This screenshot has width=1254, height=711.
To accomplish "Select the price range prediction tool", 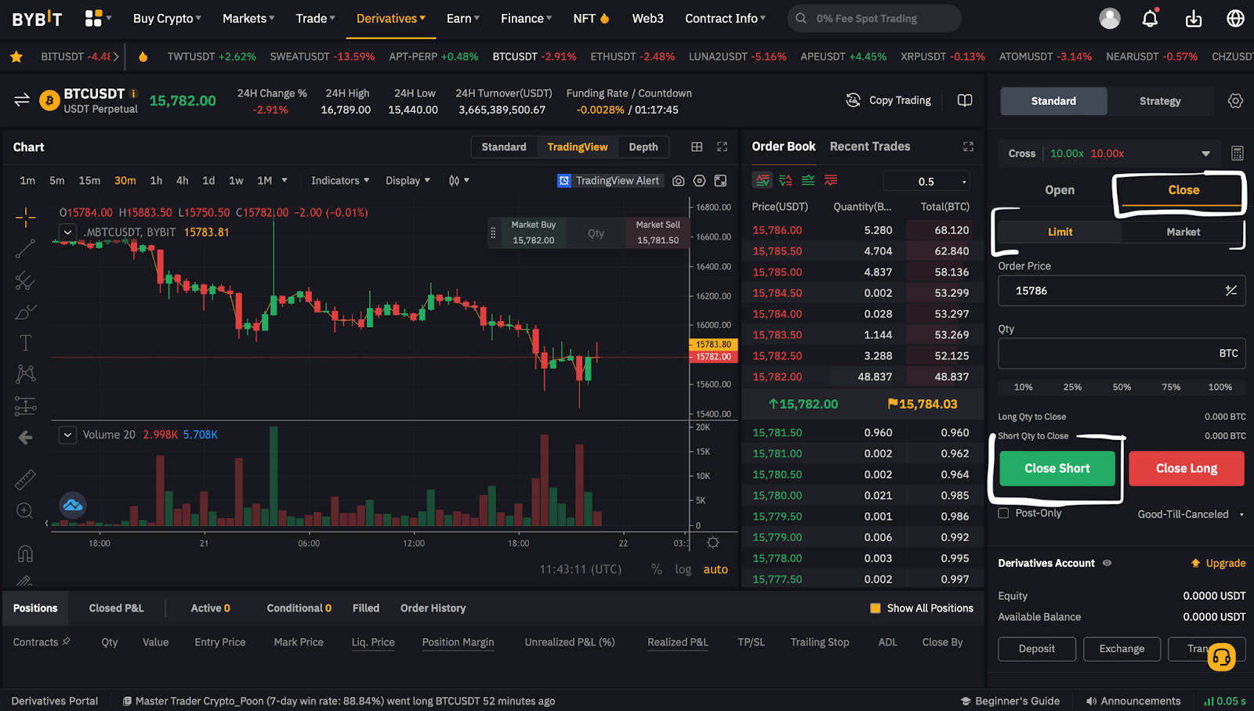I will click(x=25, y=406).
